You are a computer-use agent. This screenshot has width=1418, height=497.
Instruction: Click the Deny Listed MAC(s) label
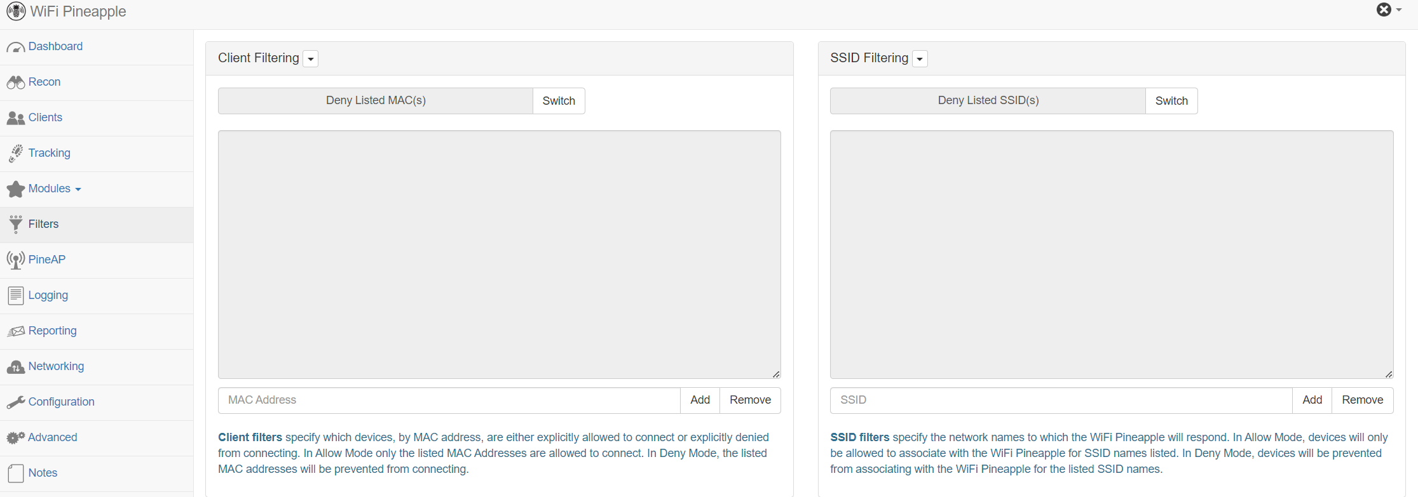point(376,100)
